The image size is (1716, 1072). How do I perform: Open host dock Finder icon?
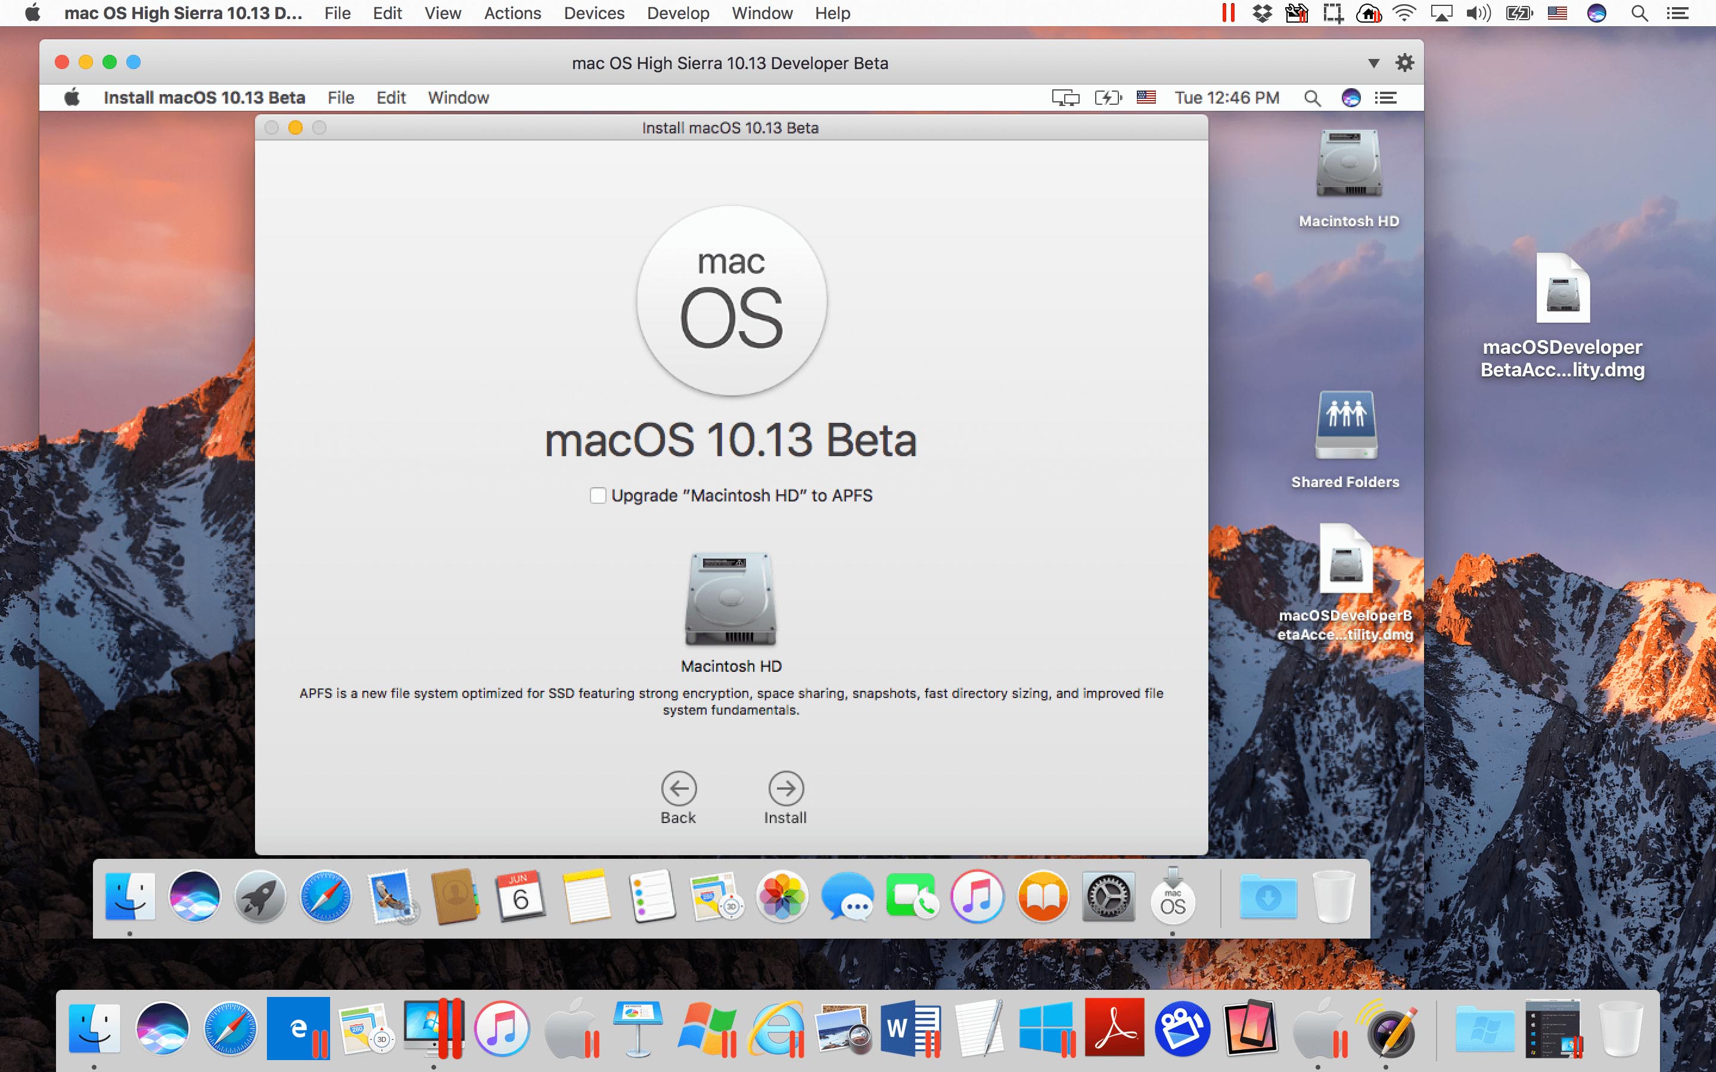94,1028
